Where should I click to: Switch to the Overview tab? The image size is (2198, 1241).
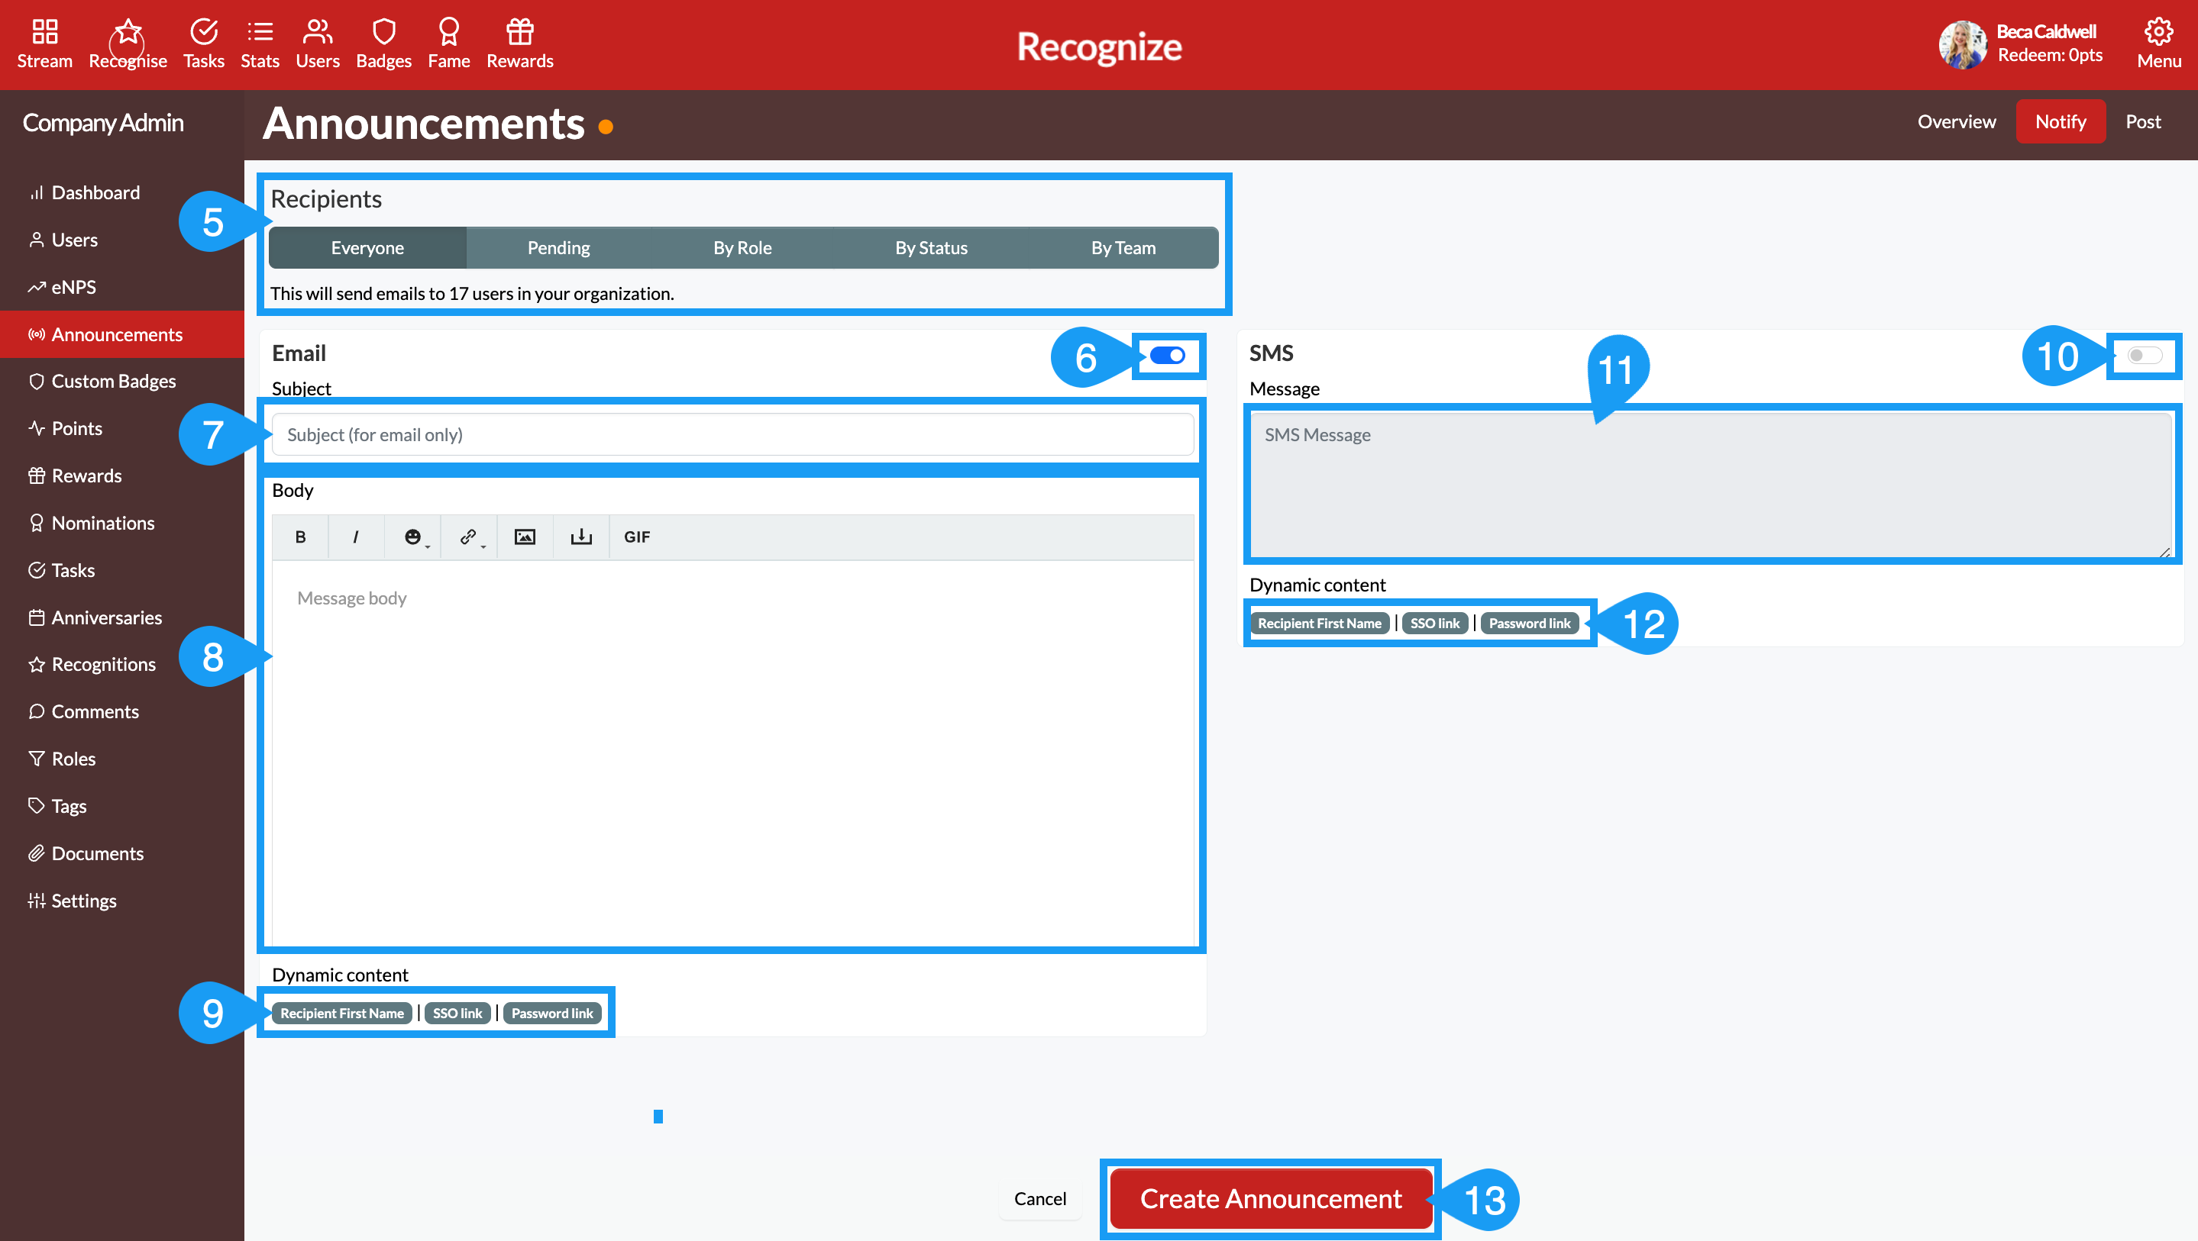pyautogui.click(x=1957, y=121)
